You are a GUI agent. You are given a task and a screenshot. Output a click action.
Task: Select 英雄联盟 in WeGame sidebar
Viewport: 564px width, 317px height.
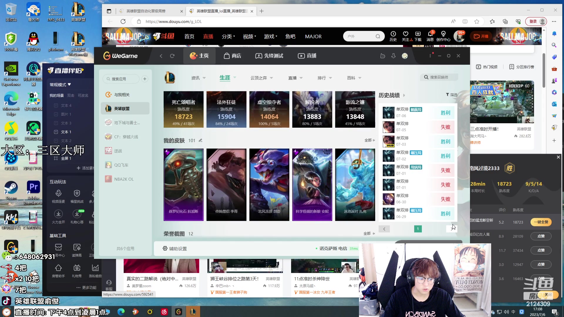125,109
